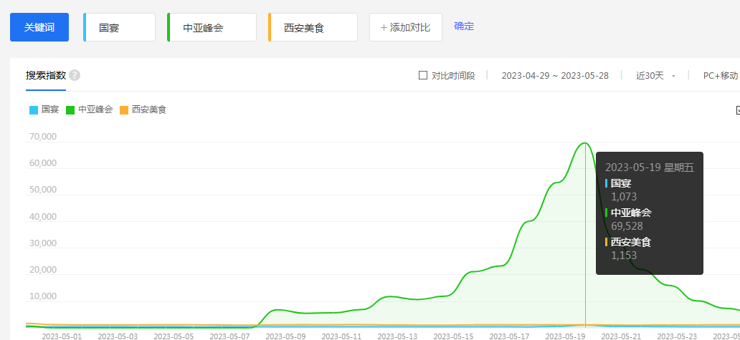Screen dimensions: 740x340
Task: Open the PC+移动 source dropdown
Action: [x=720, y=75]
